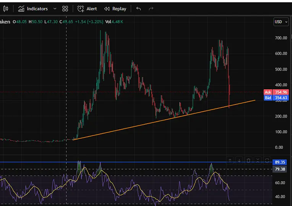This screenshot has width=292, height=206.
Task: Open the Indicators panel
Action: point(33,9)
